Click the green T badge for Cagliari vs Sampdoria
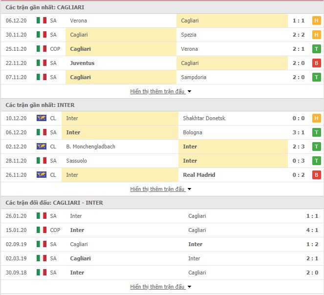The width and height of the screenshot is (324, 295). pyautogui.click(x=316, y=77)
